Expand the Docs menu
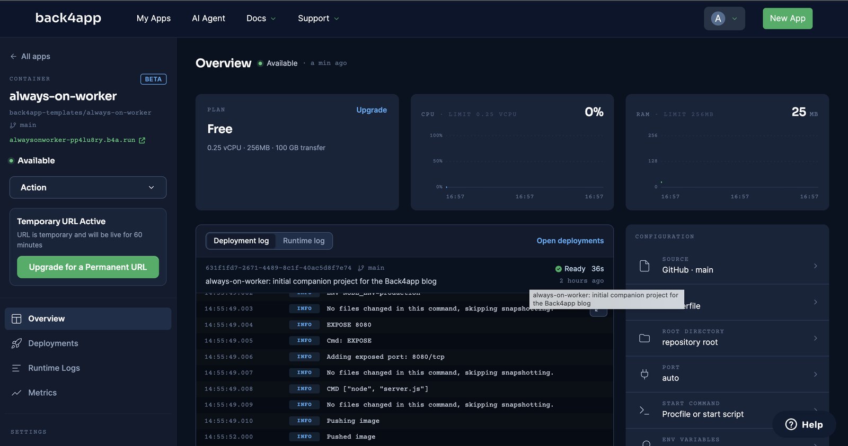The width and height of the screenshot is (848, 446). 261,19
